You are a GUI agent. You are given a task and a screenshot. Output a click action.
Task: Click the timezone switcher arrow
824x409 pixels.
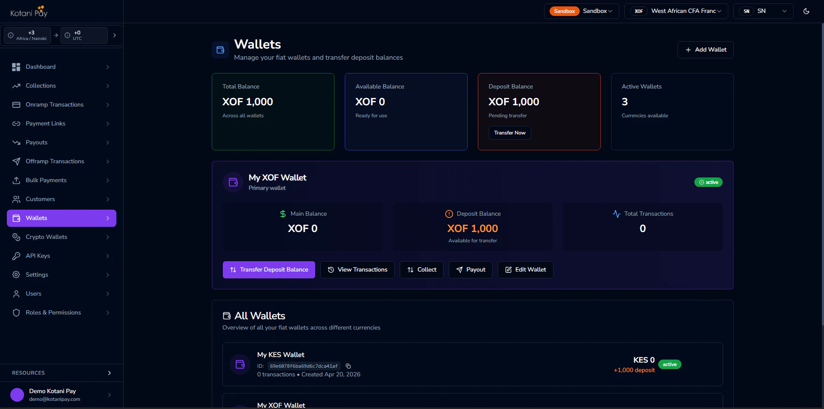tap(114, 35)
